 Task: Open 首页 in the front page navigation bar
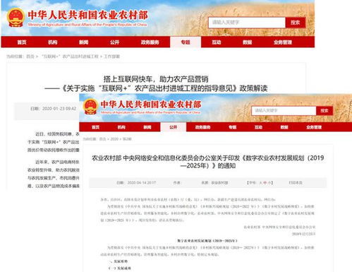[95, 127]
